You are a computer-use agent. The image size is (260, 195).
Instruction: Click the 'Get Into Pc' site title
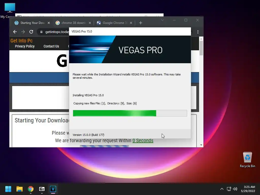tap(21, 41)
